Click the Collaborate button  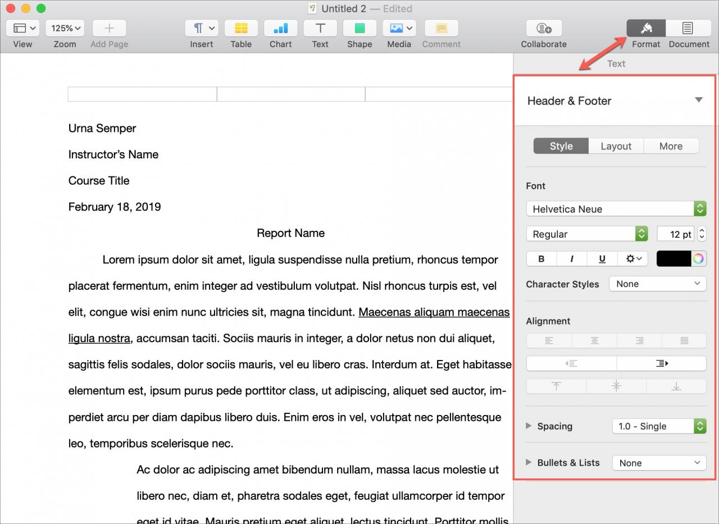point(544,28)
